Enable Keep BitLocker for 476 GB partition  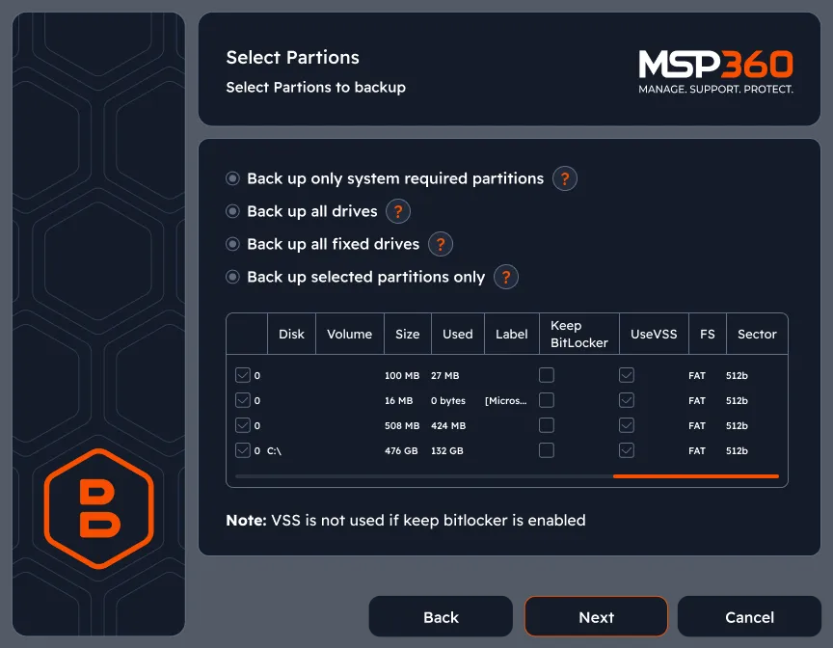pos(547,450)
